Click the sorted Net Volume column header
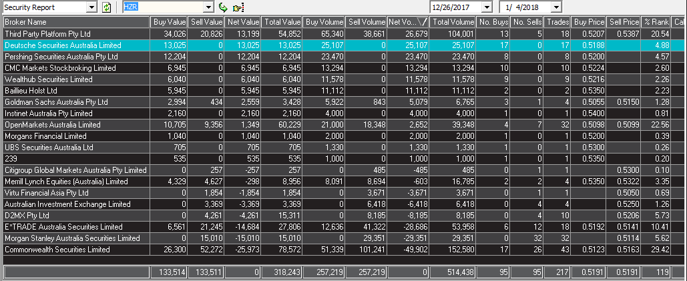Screen dimensions: 687x281 407,22
